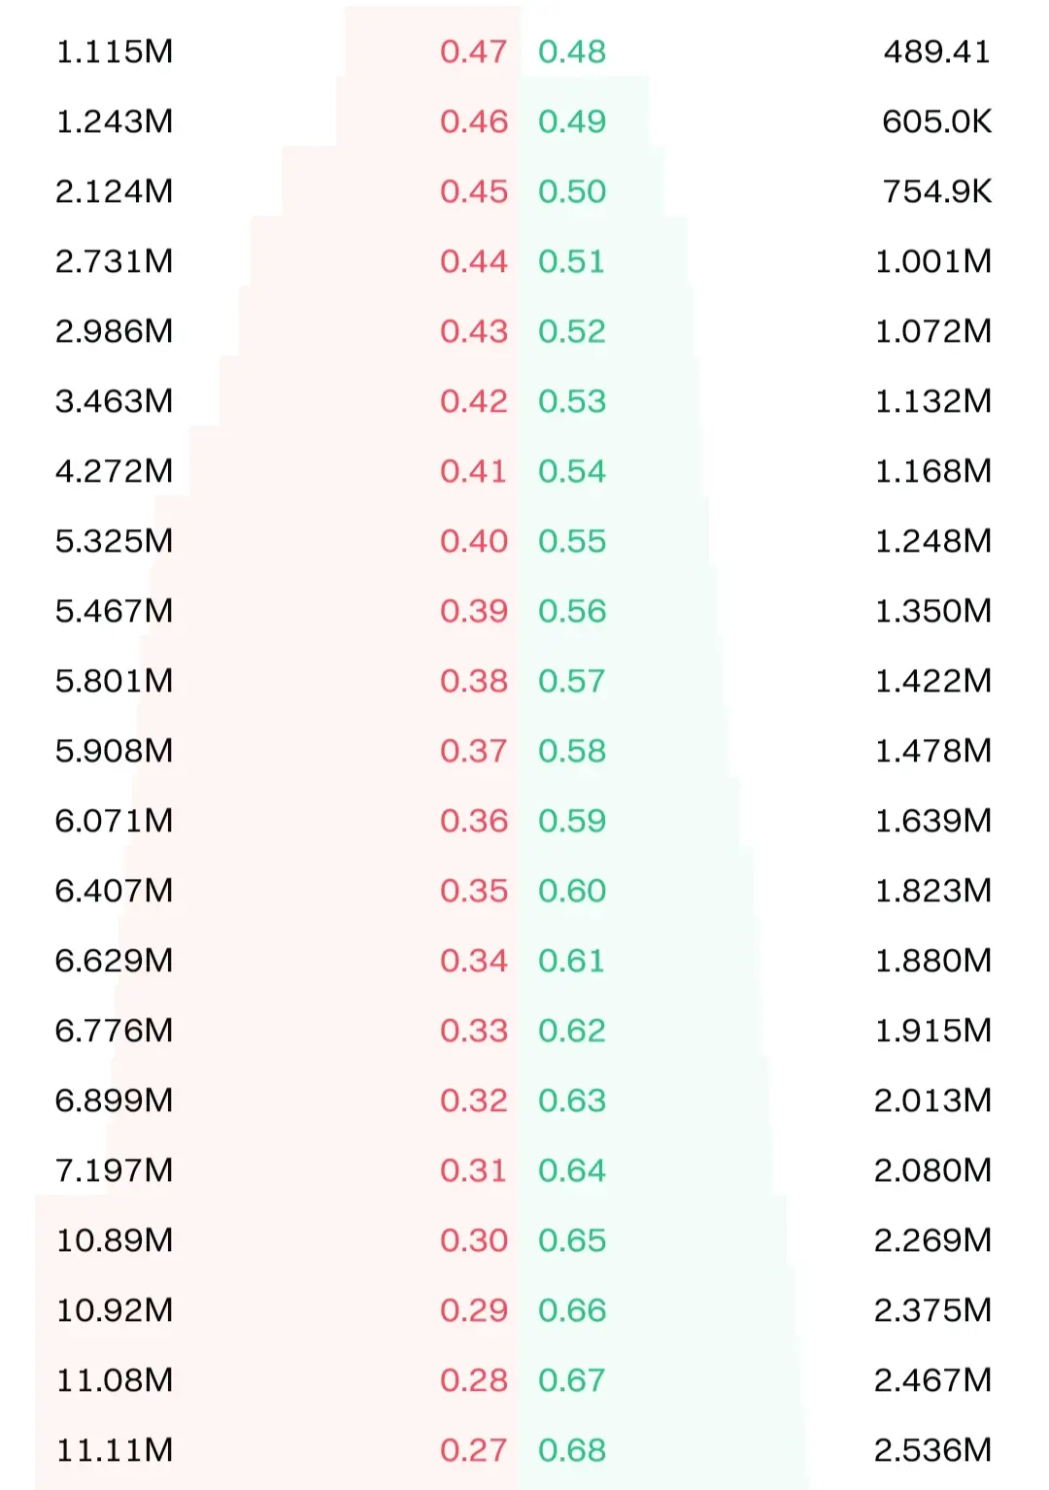The height and width of the screenshot is (1490, 1049).
Task: Tap the 4.272M bid quantity
Action: point(115,471)
